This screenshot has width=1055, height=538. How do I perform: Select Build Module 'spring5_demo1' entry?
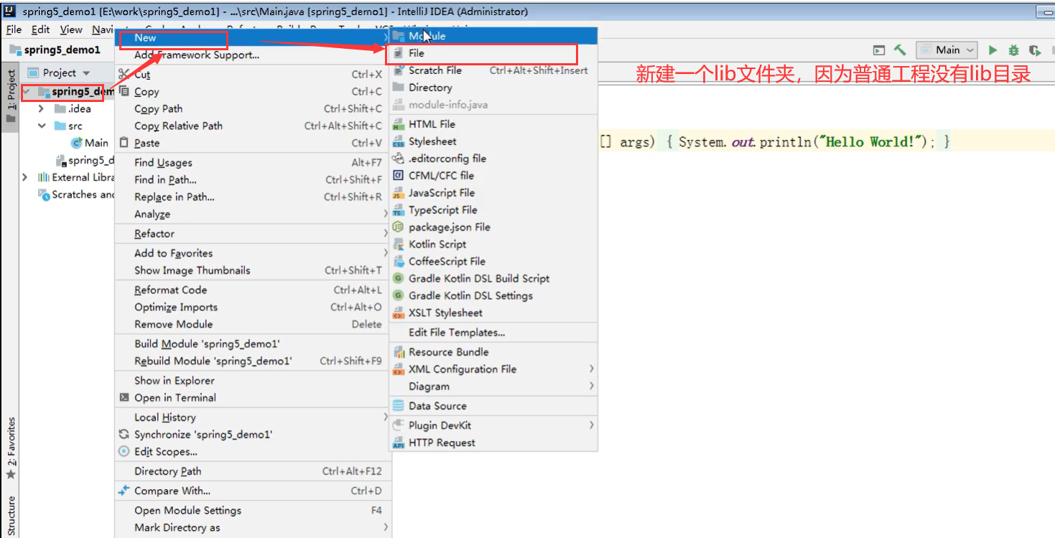[x=252, y=343]
